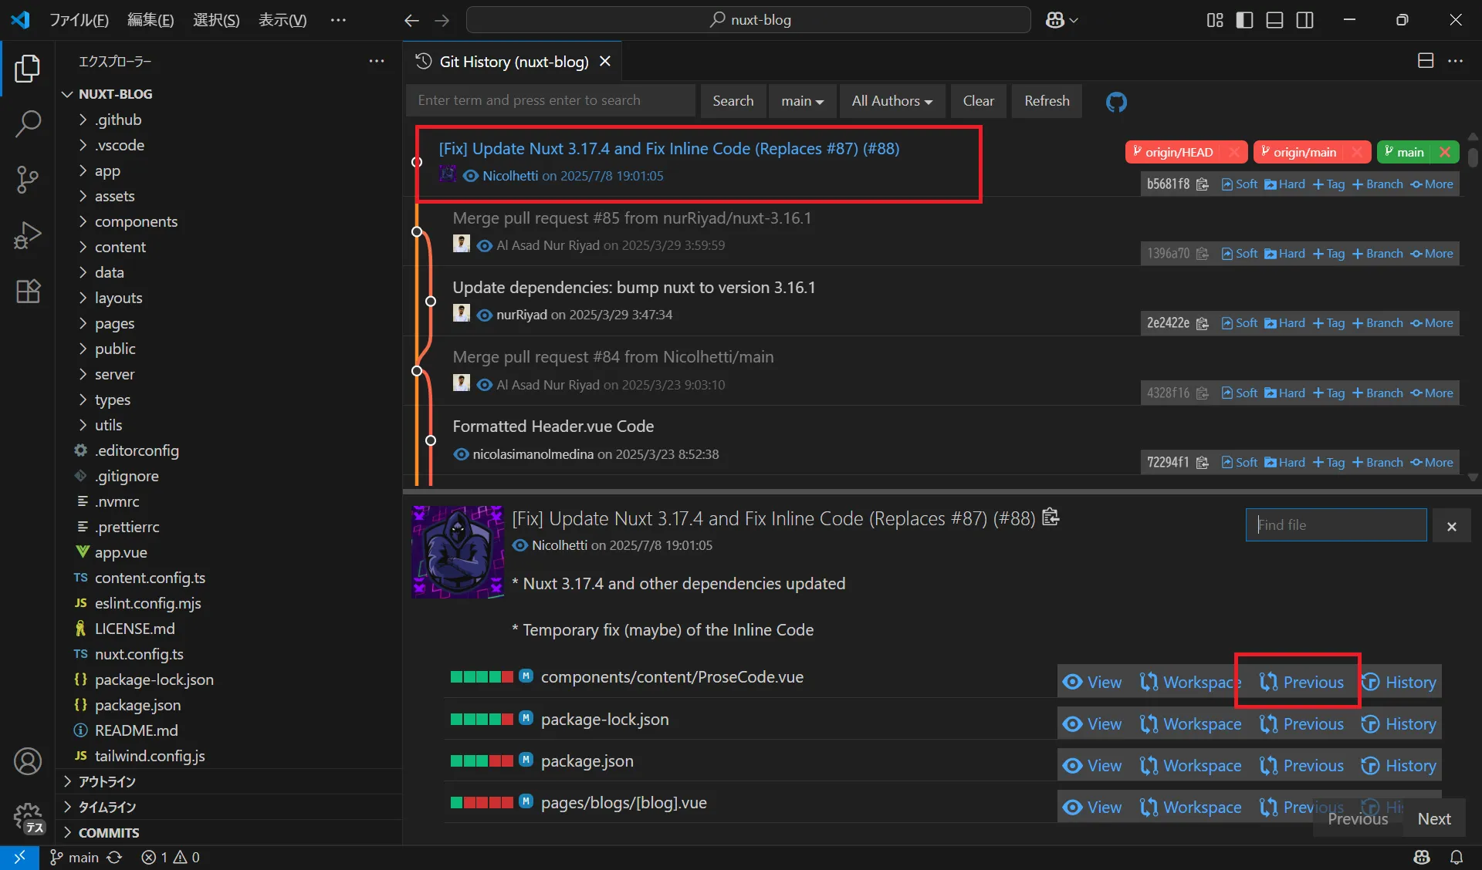Image resolution: width=1482 pixels, height=870 pixels.
Task: Open Customize Layout icon
Action: [1214, 20]
